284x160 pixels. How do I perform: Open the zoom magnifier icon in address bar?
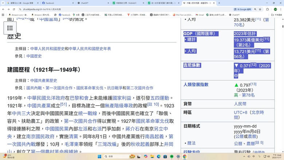point(255,9)
